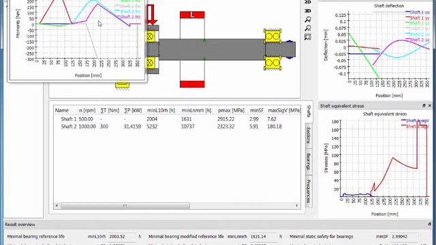Switch the shaft view to 2D

pyautogui.click(x=307, y=2)
